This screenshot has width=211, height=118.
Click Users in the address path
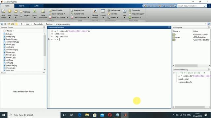click(x=28, y=24)
